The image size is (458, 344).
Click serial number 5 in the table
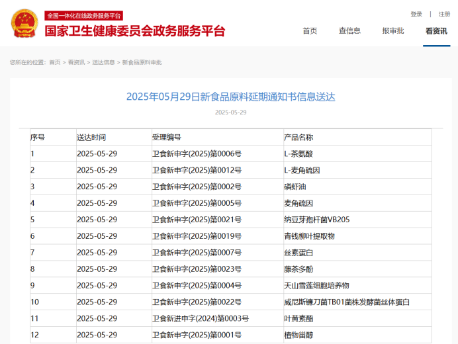(x=32, y=220)
